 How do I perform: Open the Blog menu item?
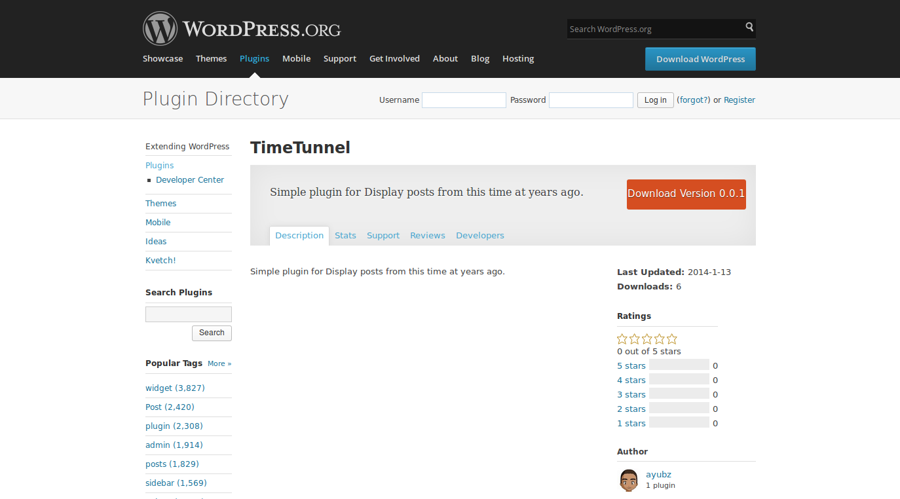click(x=480, y=58)
